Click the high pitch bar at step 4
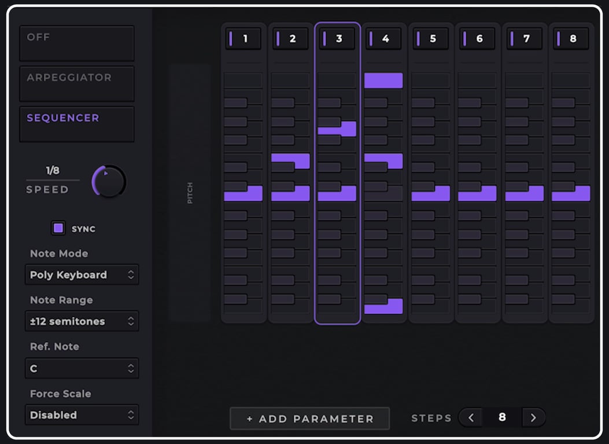 384,80
